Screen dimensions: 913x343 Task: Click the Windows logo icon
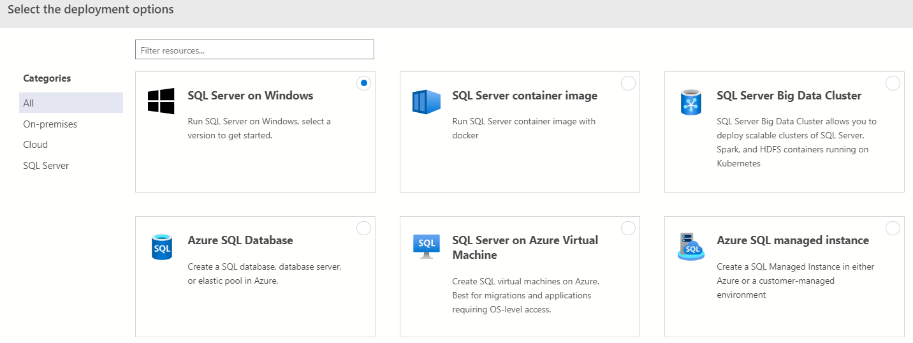coord(161,101)
